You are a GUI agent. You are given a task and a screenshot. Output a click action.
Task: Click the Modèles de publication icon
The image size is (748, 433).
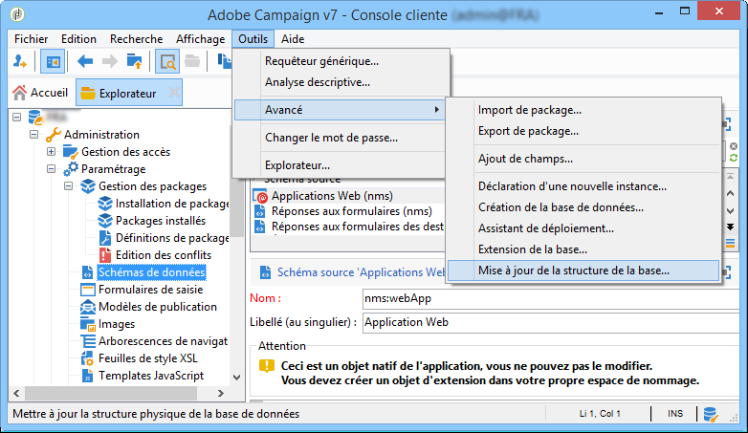(x=88, y=307)
